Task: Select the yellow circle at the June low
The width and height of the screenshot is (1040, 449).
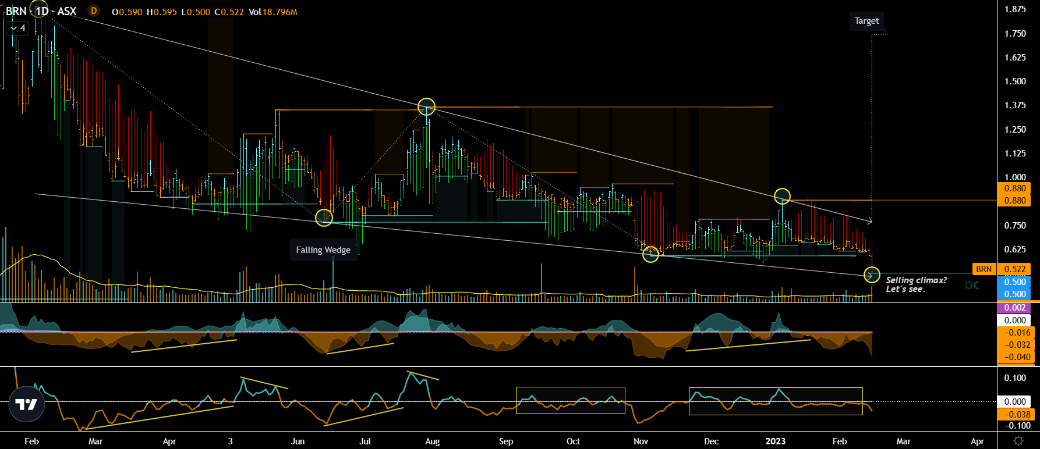Action: click(x=324, y=218)
